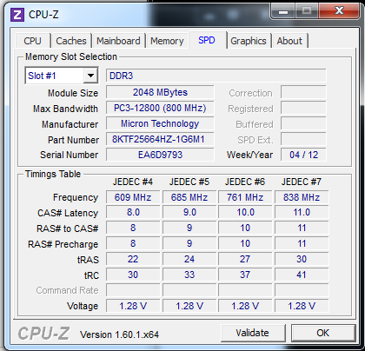This screenshot has height=351, width=365.
Task: Click the Max Bandwidth label
Action: pos(65,109)
